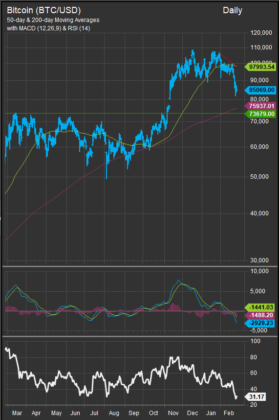
Task: Click the 40,000 price axis label
Action: click(x=259, y=213)
